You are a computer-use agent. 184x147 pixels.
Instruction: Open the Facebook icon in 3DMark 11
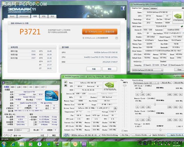(x=123, y=8)
